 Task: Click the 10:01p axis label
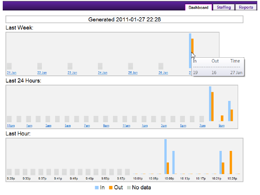138,179
